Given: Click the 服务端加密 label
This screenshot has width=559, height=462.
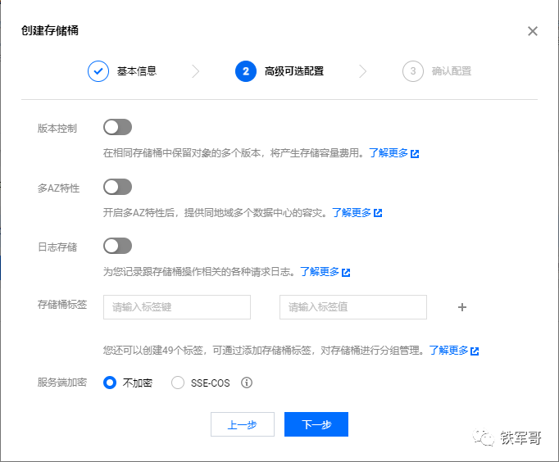Looking at the screenshot, I should pyautogui.click(x=62, y=383).
